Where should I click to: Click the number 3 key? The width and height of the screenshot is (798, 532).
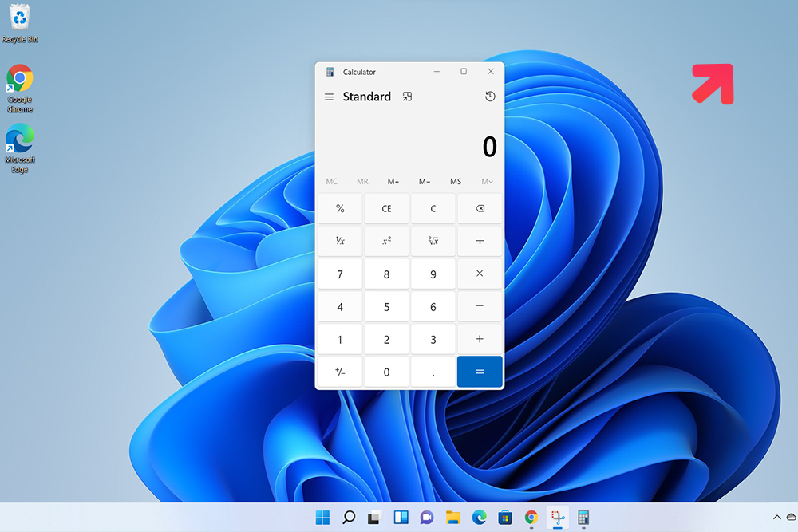click(x=433, y=339)
